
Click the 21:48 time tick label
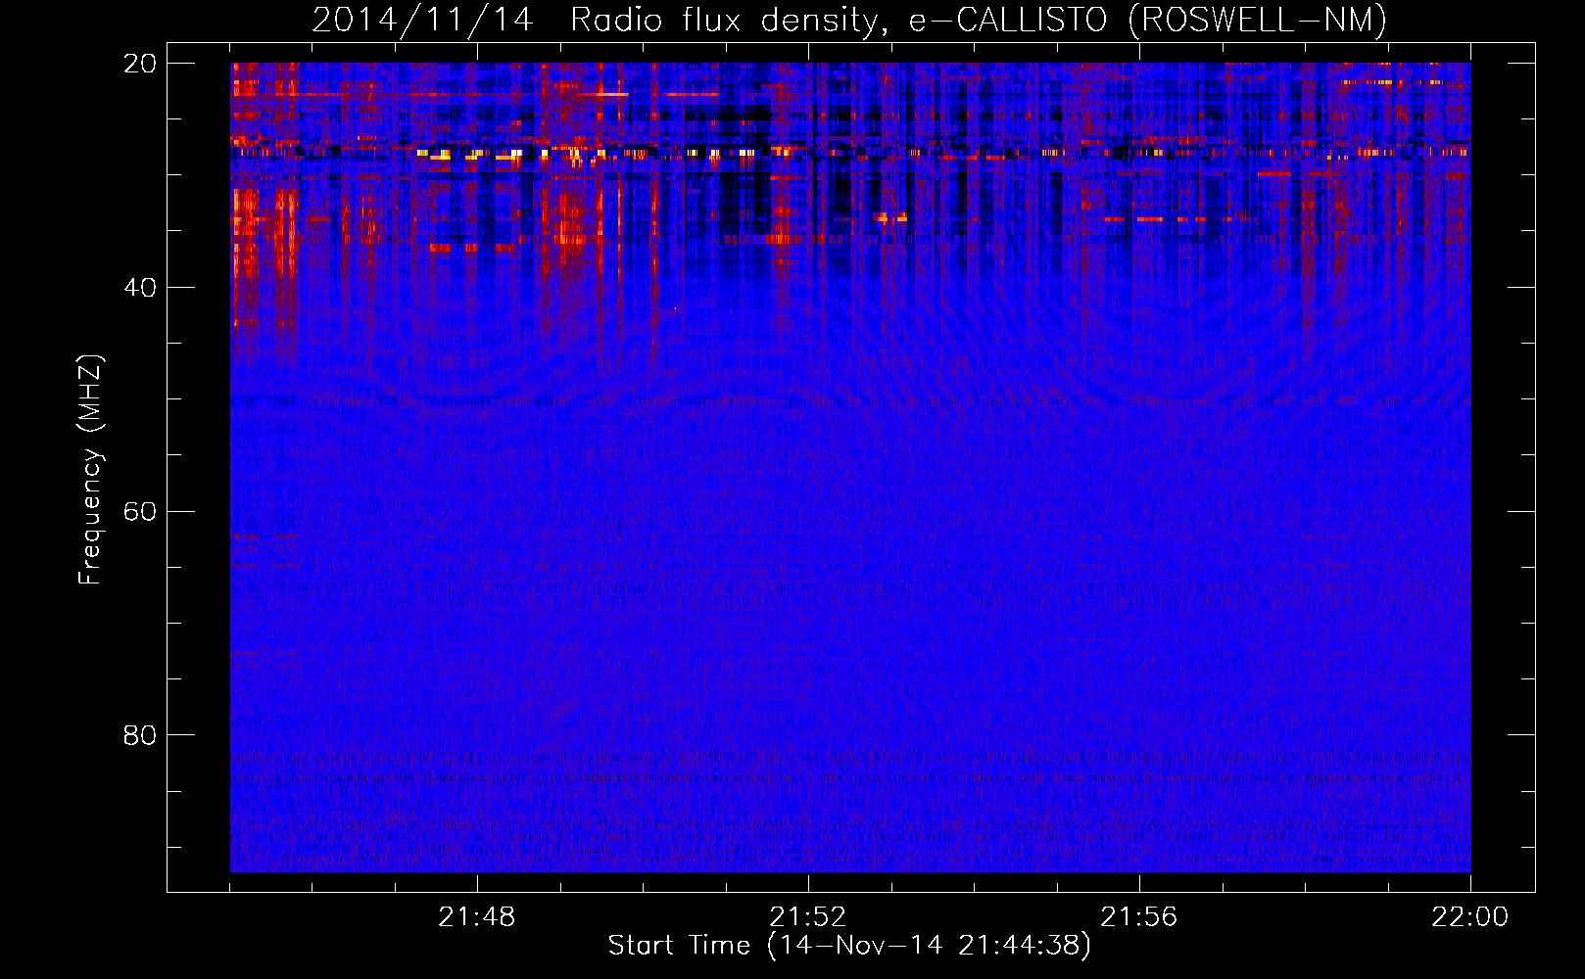point(477,917)
